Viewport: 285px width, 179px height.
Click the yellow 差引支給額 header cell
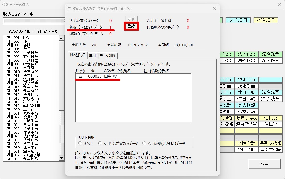click(x=271, y=143)
